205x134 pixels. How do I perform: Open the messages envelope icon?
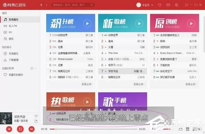pos(168,5)
